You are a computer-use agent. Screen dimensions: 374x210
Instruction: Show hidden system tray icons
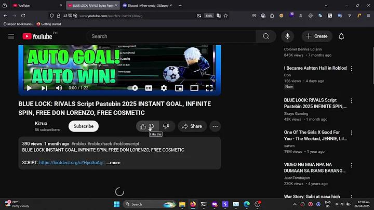(295, 204)
